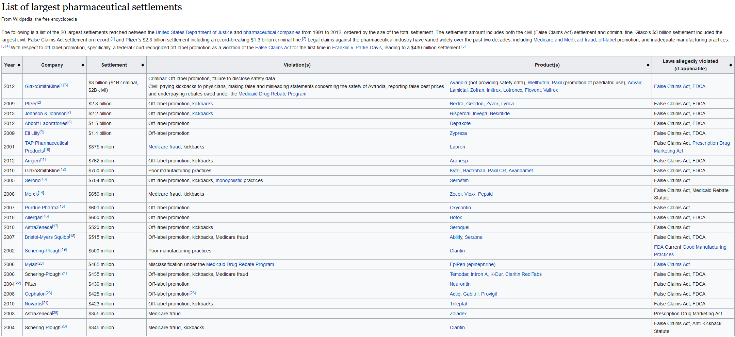Jump to reference [22] beside the year 2004

click(x=18, y=283)
